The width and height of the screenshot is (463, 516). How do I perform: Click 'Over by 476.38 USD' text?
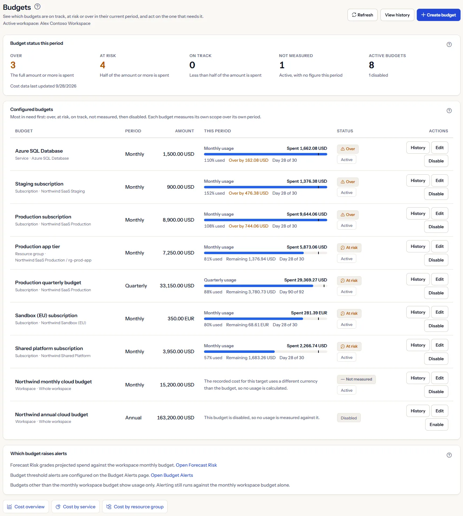click(248, 193)
